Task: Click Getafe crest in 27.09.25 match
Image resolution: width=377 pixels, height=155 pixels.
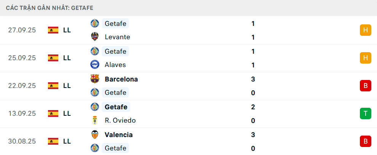Action: tap(94, 23)
